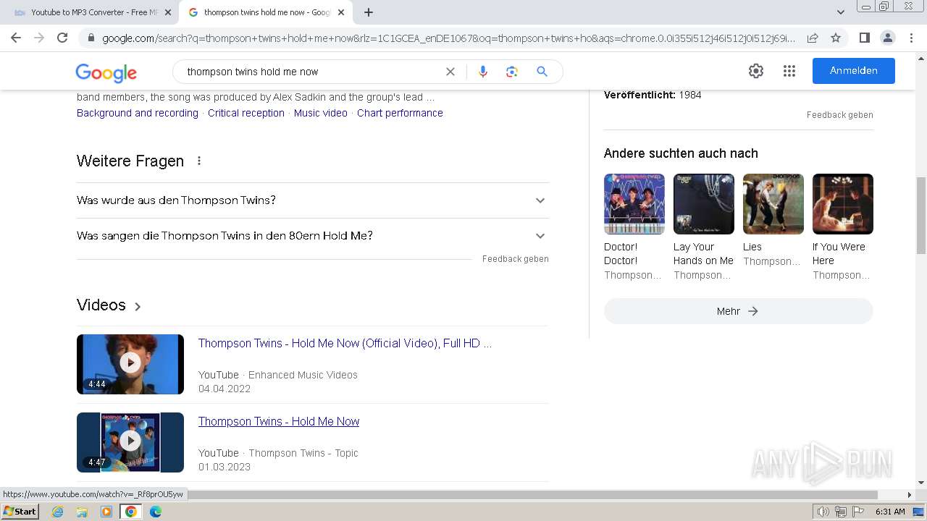Expand 'Was wurde aus den Thompson Twins?'

tap(313, 200)
